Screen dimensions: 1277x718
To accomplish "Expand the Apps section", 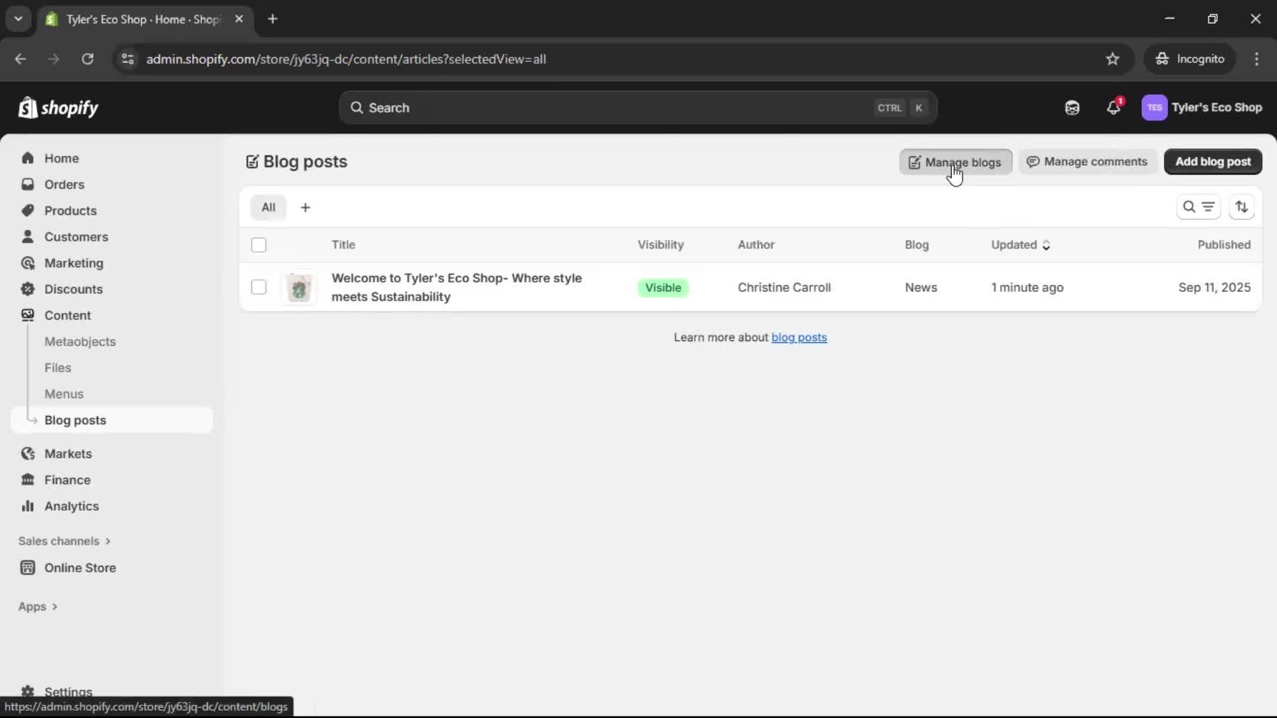I will tap(37, 606).
